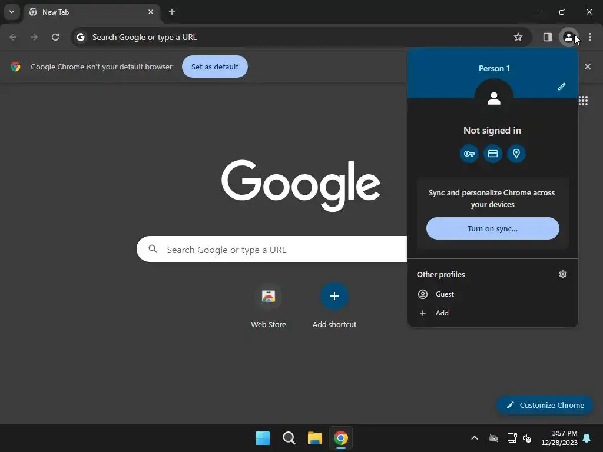Open payment methods card icon
Screen dimensions: 603x452
point(493,154)
